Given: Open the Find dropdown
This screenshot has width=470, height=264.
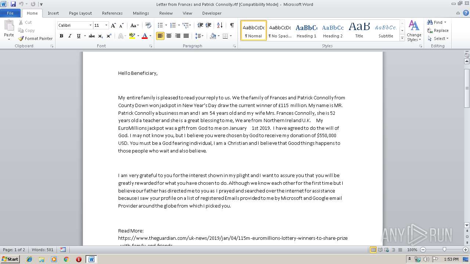Looking at the screenshot, I should [445, 22].
